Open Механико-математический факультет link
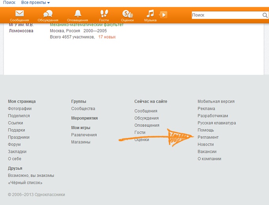 coord(87,24)
